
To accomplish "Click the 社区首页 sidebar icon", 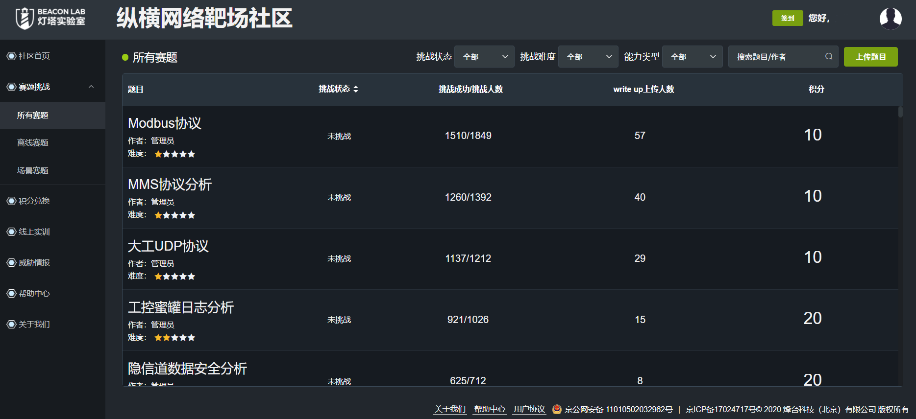I will [11, 56].
